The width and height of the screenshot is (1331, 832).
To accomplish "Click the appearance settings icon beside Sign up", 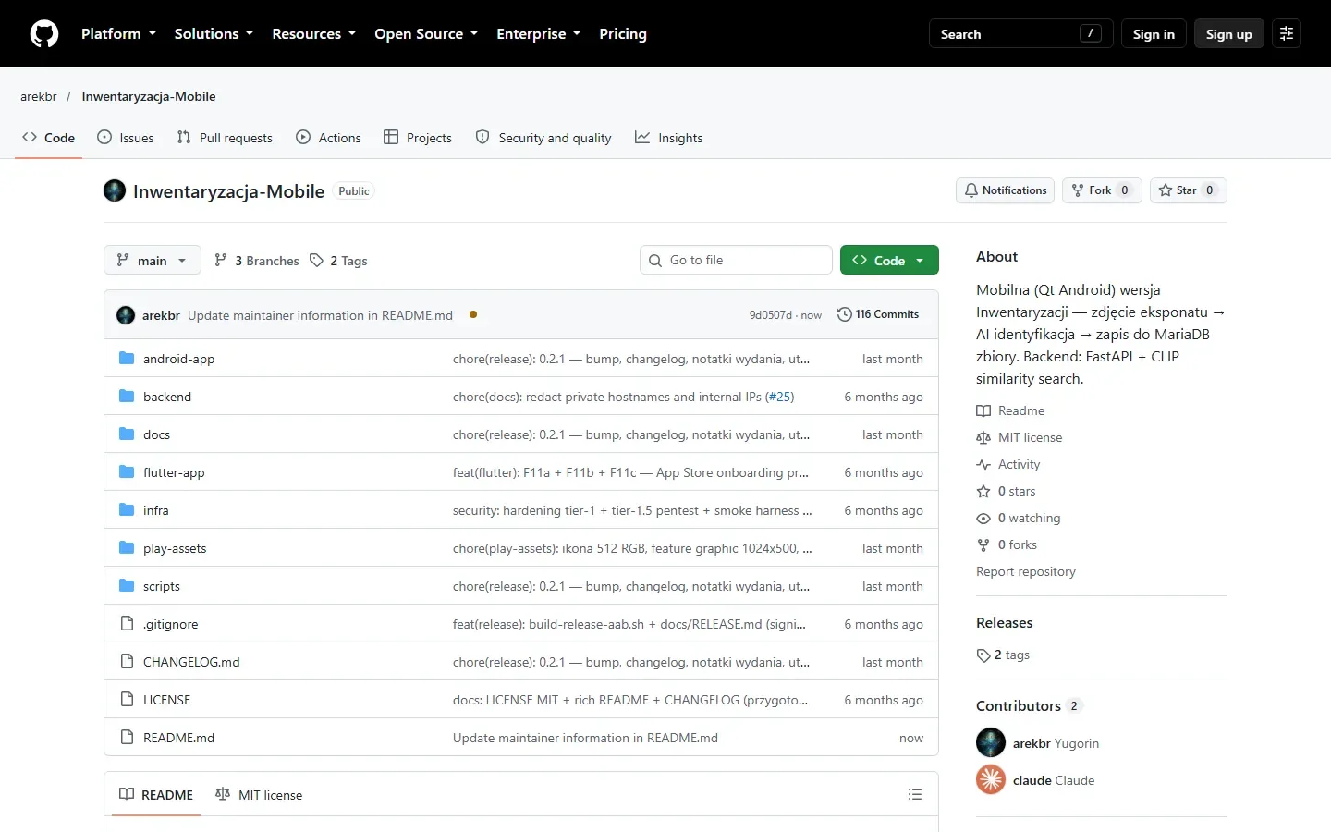I will tap(1287, 33).
